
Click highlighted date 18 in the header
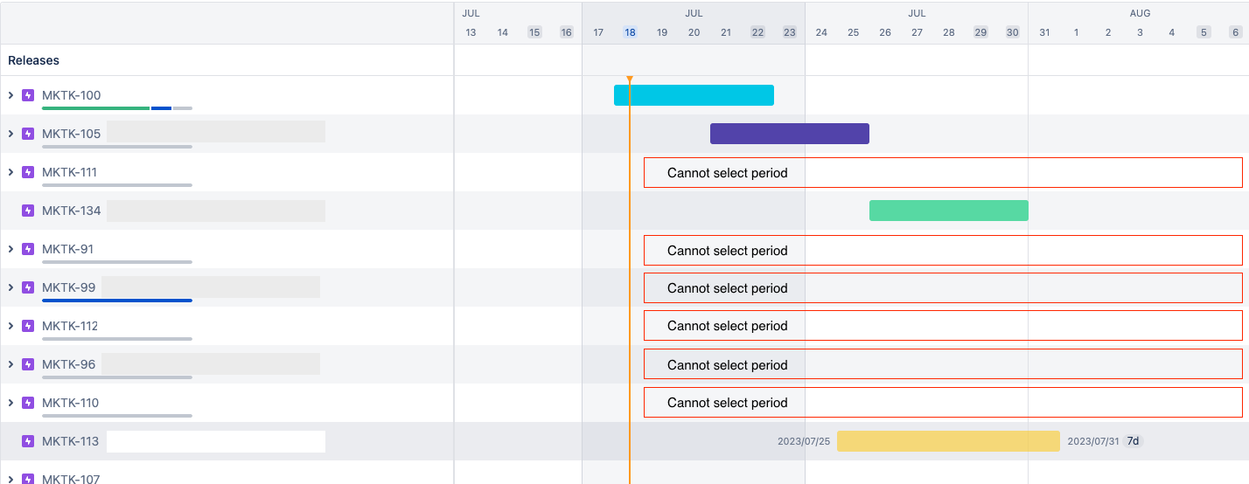(x=630, y=32)
